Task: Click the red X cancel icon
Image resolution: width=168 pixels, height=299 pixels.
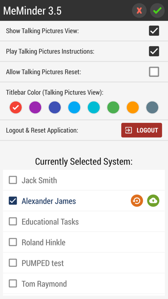Action: coord(139,10)
